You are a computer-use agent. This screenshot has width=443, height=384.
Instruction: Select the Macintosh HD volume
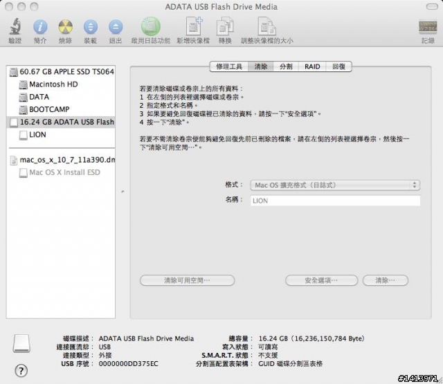[x=61, y=84]
